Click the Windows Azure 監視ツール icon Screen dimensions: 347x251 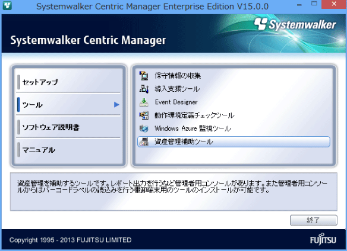point(144,128)
